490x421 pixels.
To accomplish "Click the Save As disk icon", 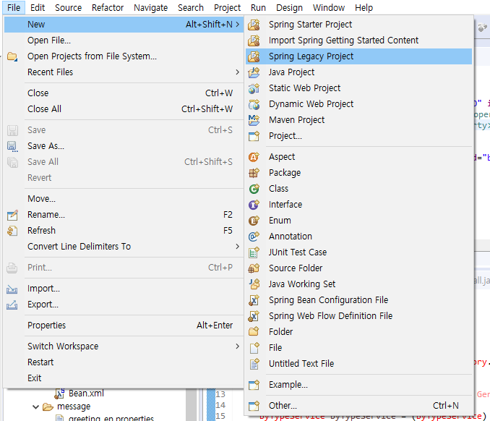I will (12, 146).
